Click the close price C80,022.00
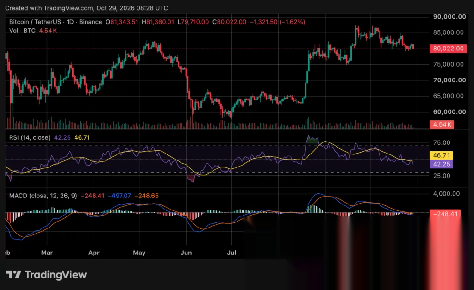This screenshot has height=290, width=474. tap(229, 22)
